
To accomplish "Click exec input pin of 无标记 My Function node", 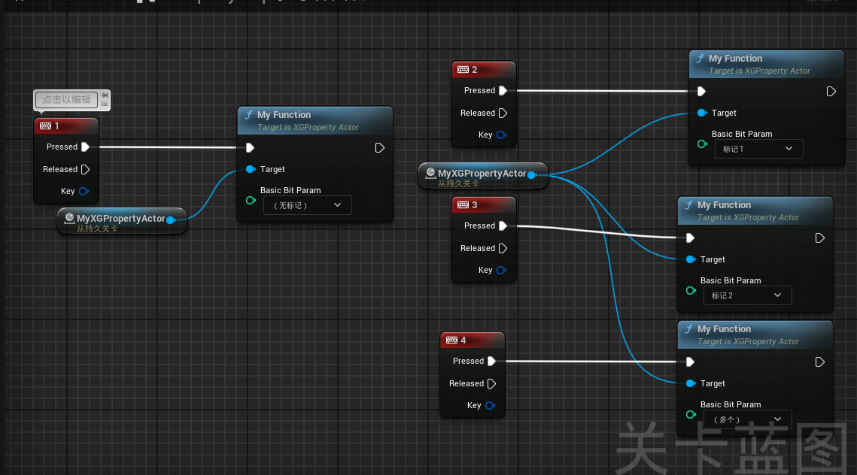I will tap(250, 148).
